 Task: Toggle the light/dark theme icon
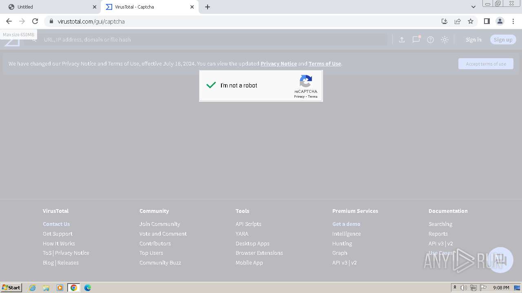point(445,39)
